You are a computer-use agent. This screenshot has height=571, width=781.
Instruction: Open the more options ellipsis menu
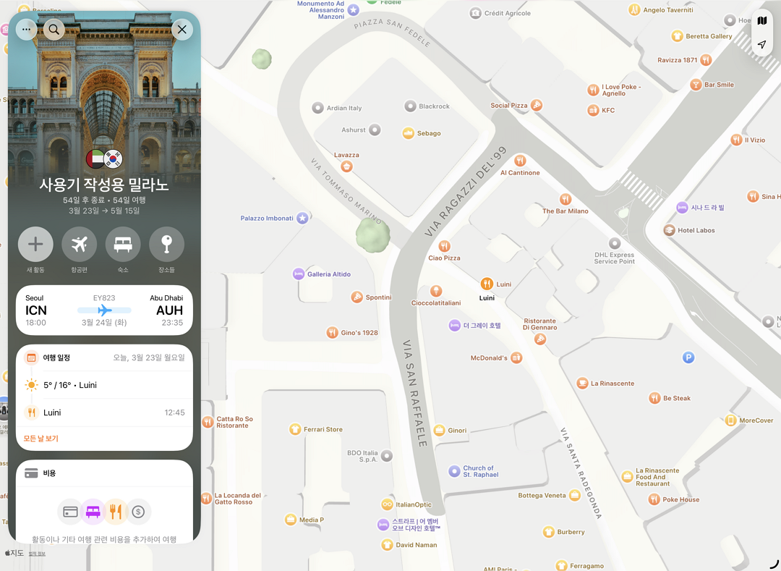click(27, 30)
